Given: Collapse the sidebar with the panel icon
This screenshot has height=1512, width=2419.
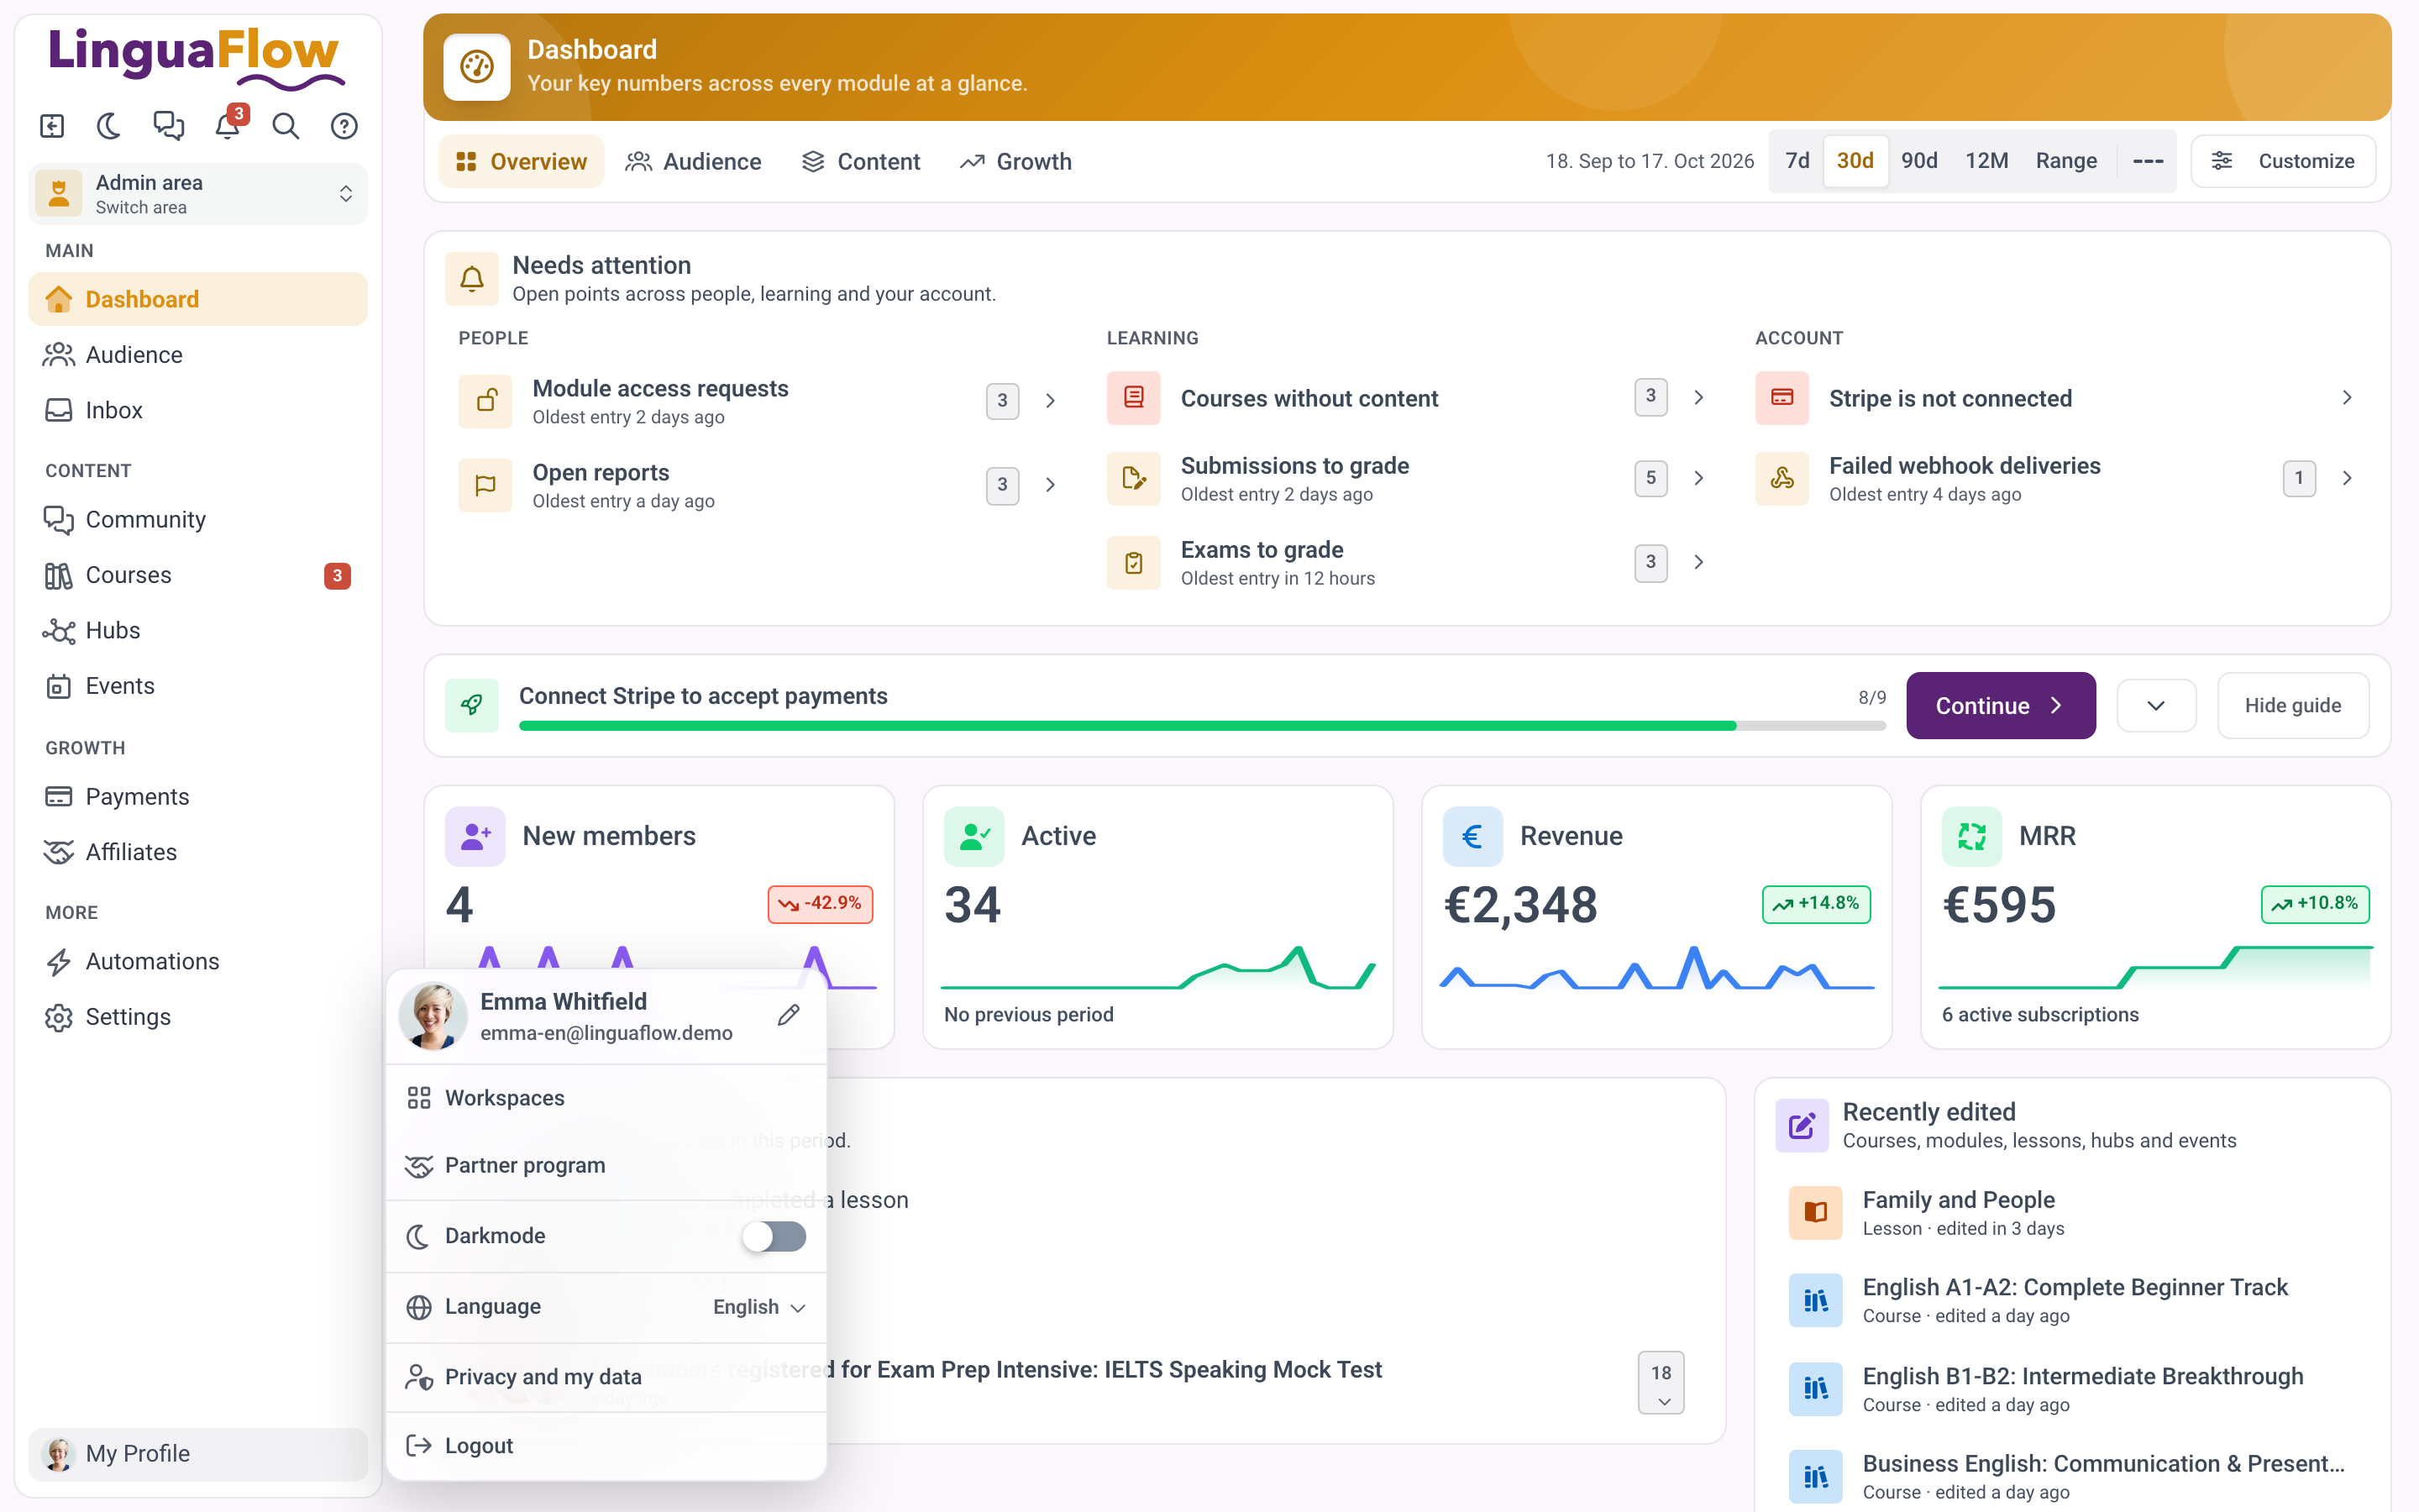Looking at the screenshot, I should 52,126.
